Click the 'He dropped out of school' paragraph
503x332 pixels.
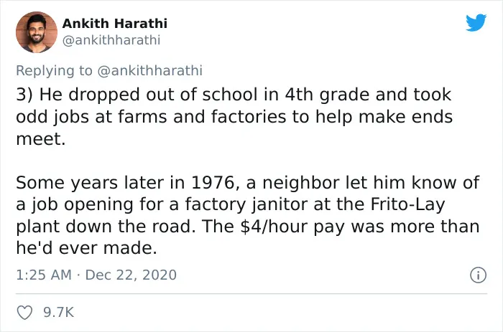pos(234,117)
